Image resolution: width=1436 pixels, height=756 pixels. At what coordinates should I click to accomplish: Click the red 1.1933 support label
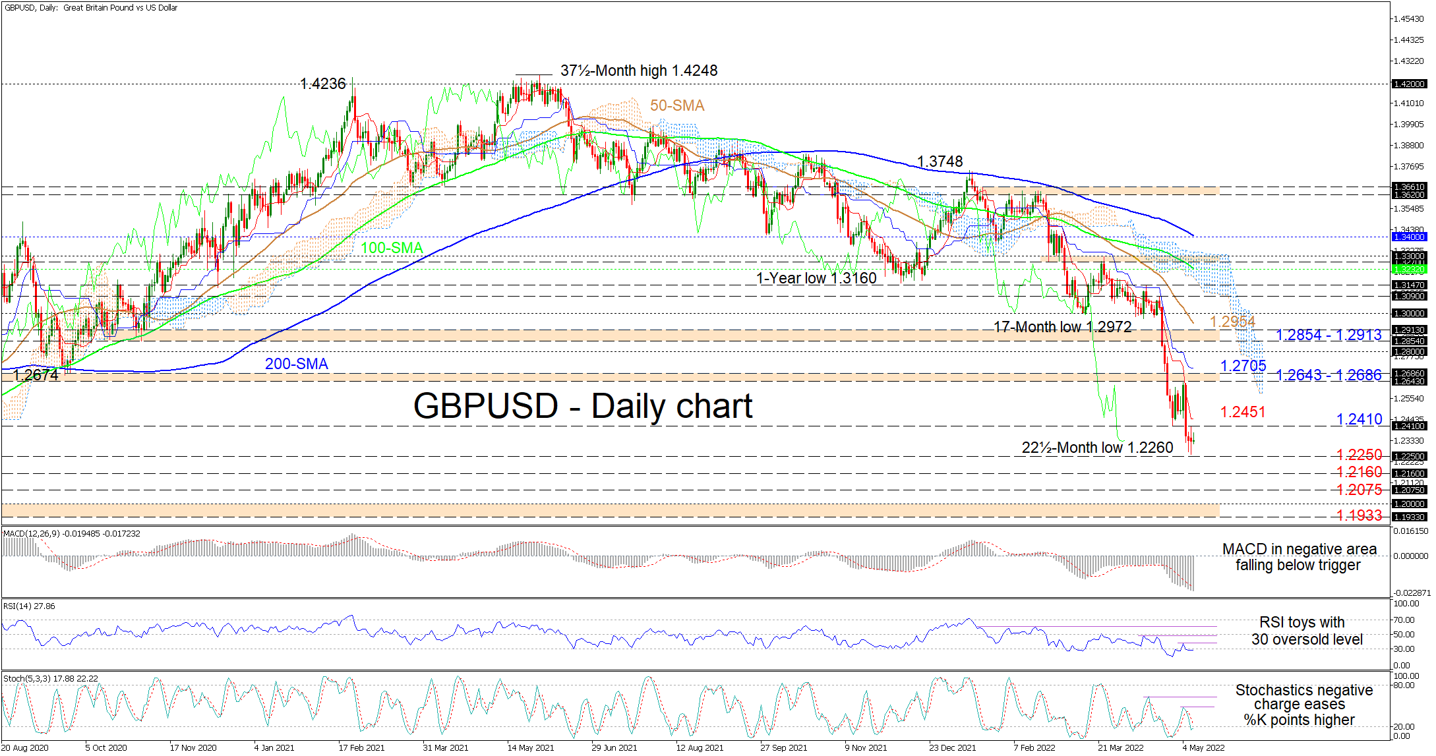click(x=1358, y=515)
